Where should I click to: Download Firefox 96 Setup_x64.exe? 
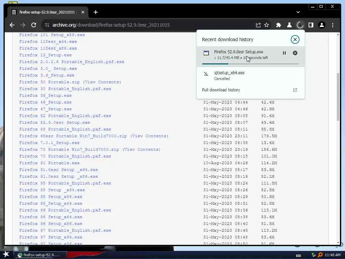[x=51, y=217]
